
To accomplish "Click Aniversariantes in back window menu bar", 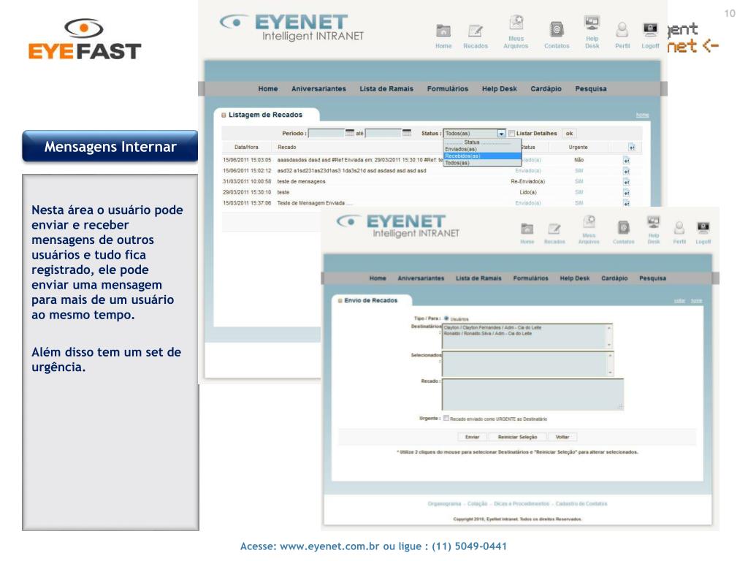I will coord(318,88).
